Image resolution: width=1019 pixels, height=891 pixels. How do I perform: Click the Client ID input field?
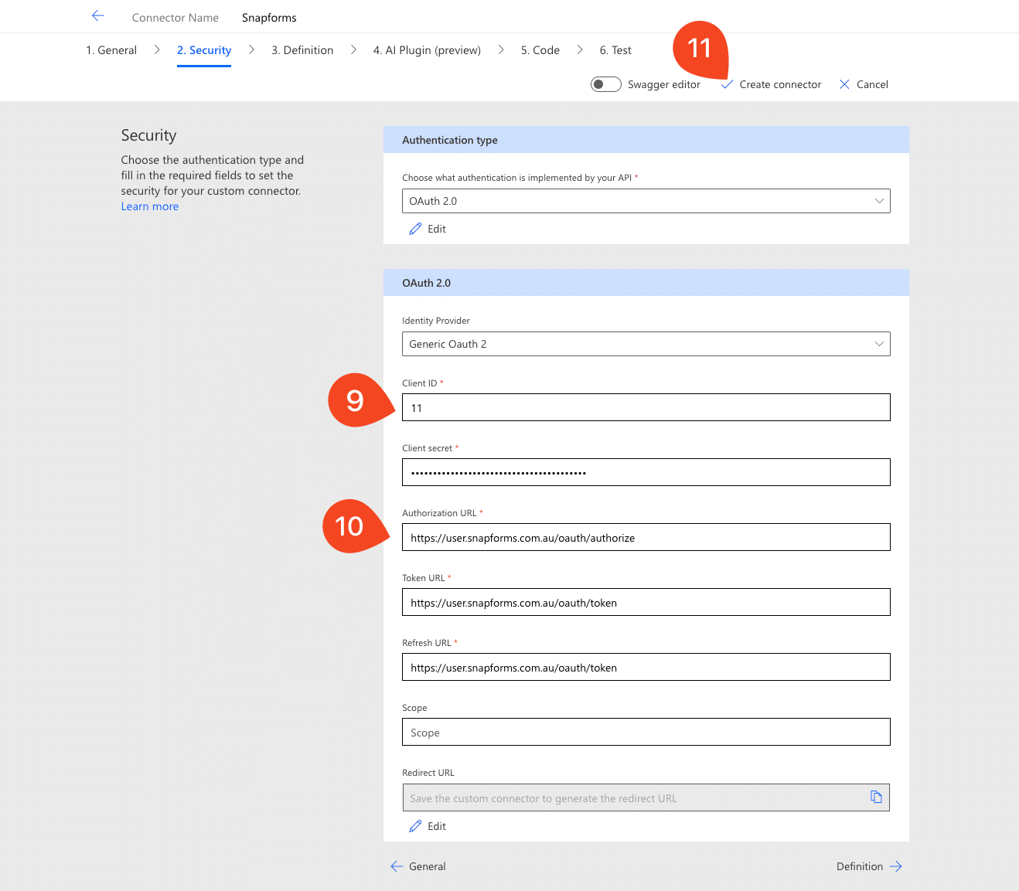tap(646, 407)
